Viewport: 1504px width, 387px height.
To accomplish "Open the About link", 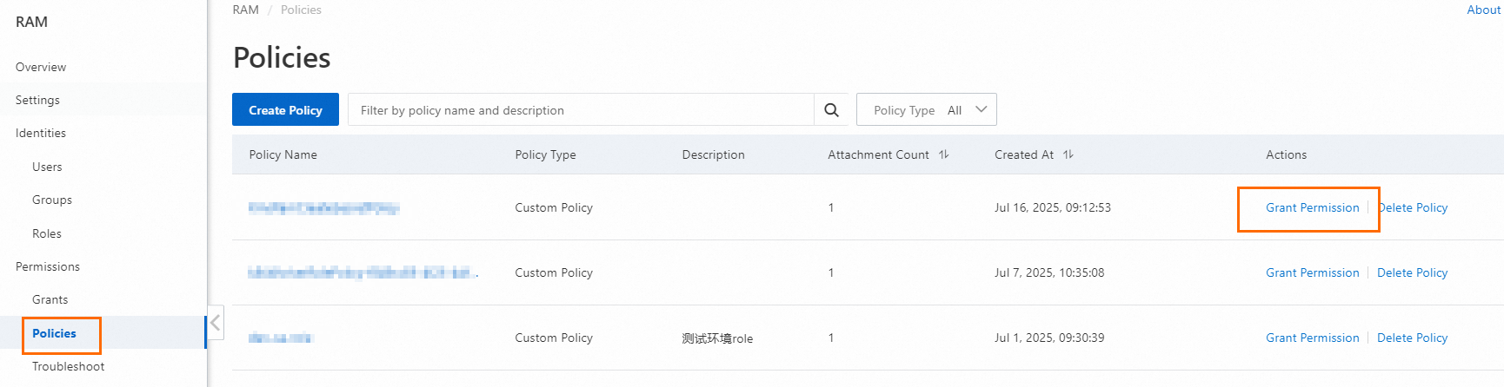I will (x=1483, y=10).
